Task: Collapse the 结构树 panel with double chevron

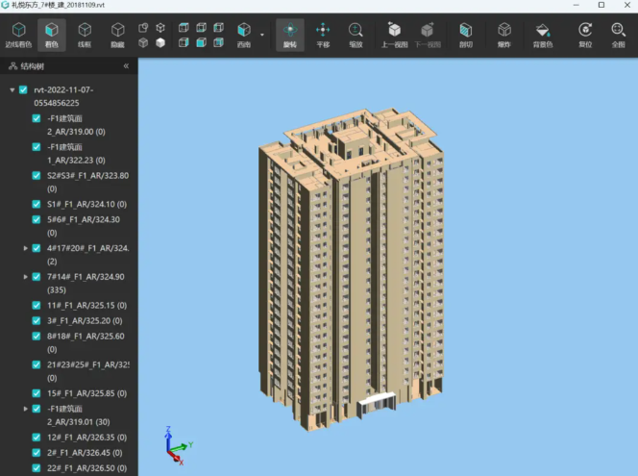Action: point(126,66)
